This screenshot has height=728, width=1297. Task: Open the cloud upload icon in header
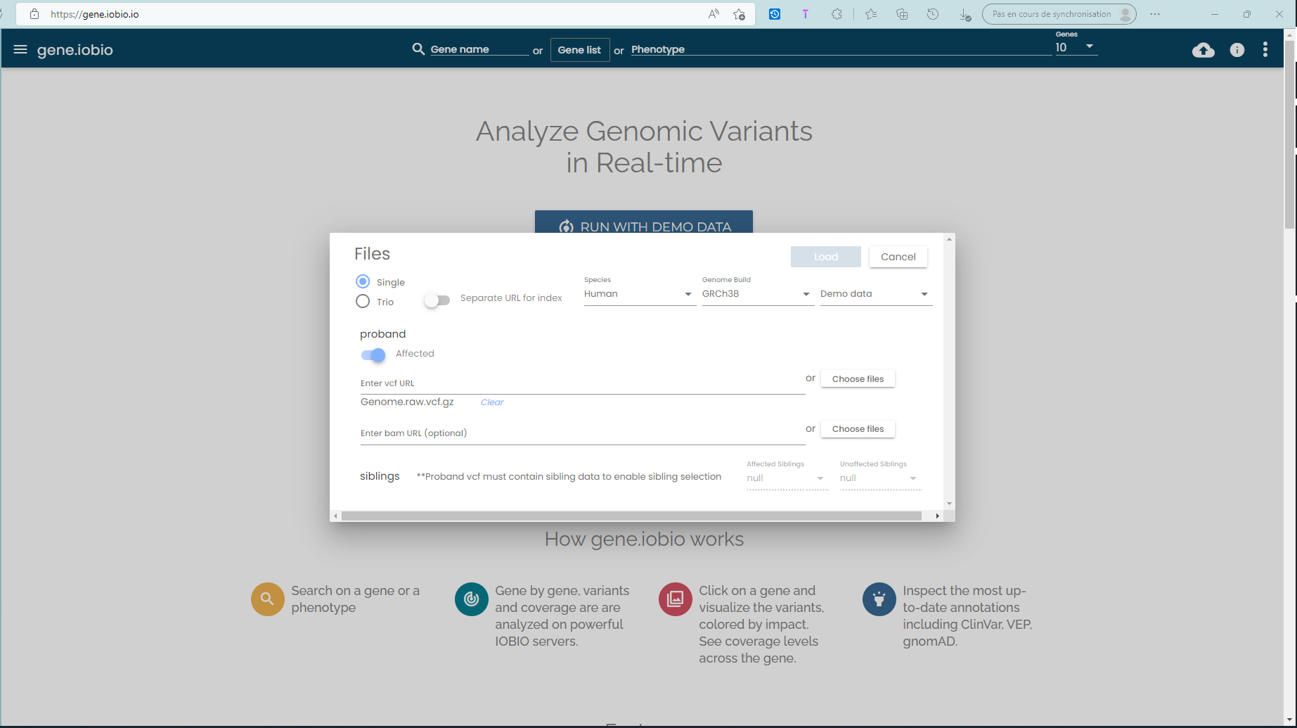click(1204, 50)
